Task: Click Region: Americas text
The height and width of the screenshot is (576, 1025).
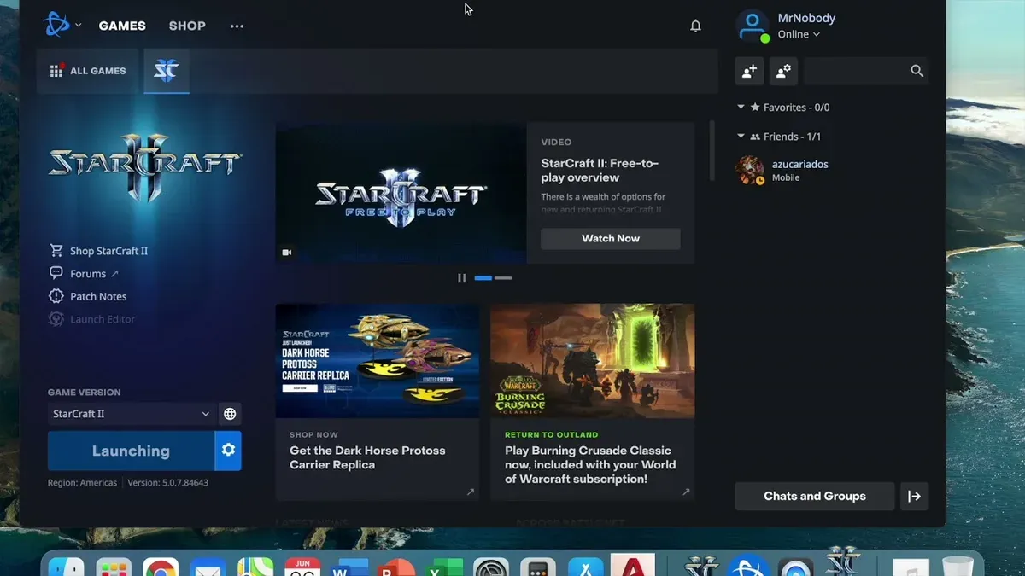Action: click(x=82, y=483)
